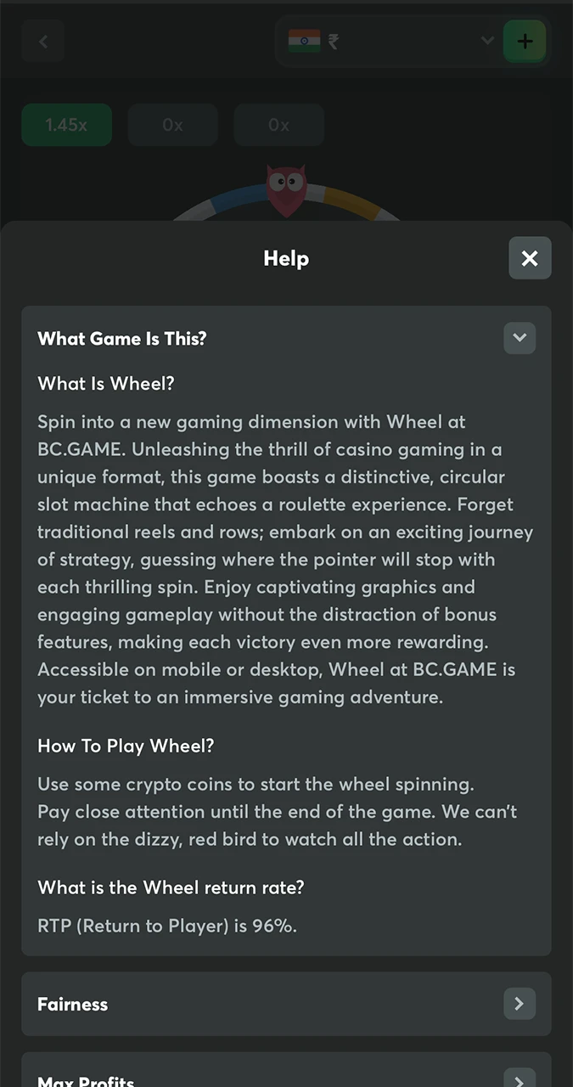573x1087 pixels.
Task: Select the first 0x multiplier chip
Action: coord(172,125)
